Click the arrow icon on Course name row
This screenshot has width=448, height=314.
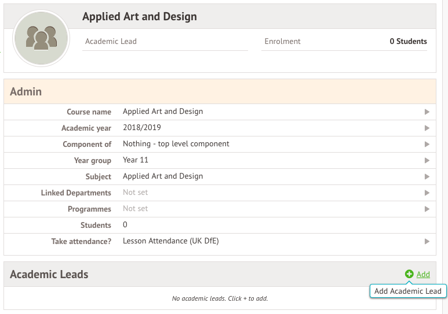click(x=427, y=112)
